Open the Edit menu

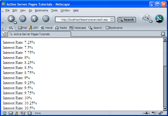pyautogui.click(x=15, y=10)
